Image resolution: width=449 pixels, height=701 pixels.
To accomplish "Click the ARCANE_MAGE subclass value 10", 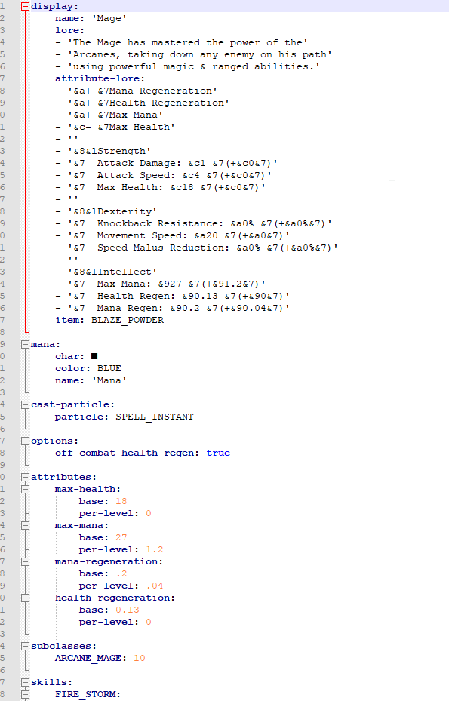I will (x=140, y=658).
